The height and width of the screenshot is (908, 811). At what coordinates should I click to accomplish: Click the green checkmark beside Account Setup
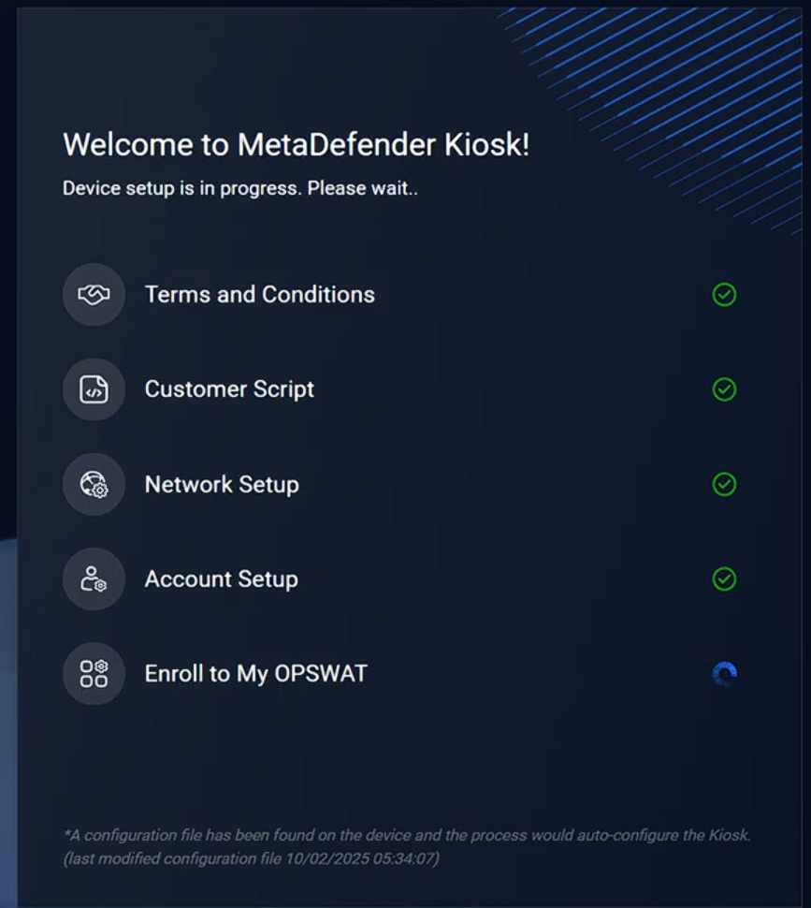[724, 579]
